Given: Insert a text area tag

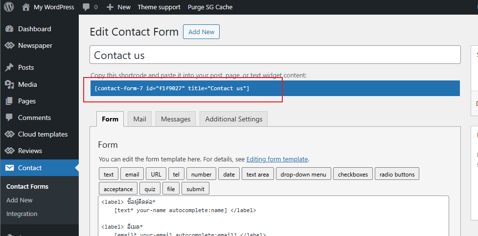Looking at the screenshot, I should [258, 175].
